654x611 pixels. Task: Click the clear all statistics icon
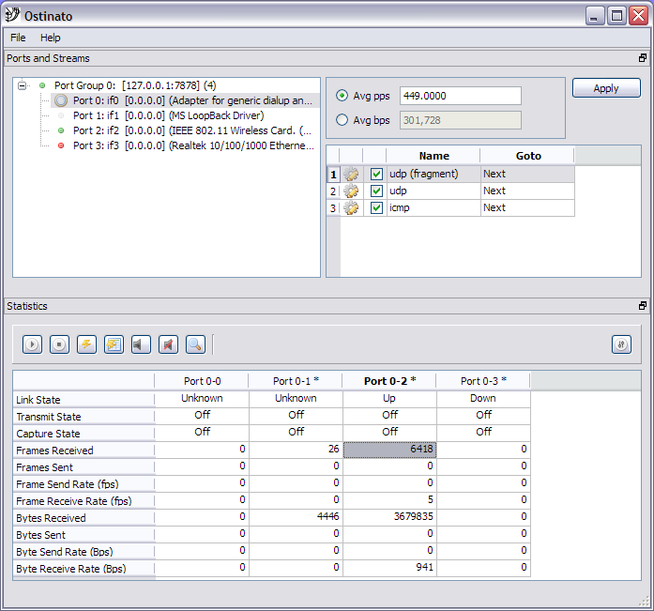114,344
